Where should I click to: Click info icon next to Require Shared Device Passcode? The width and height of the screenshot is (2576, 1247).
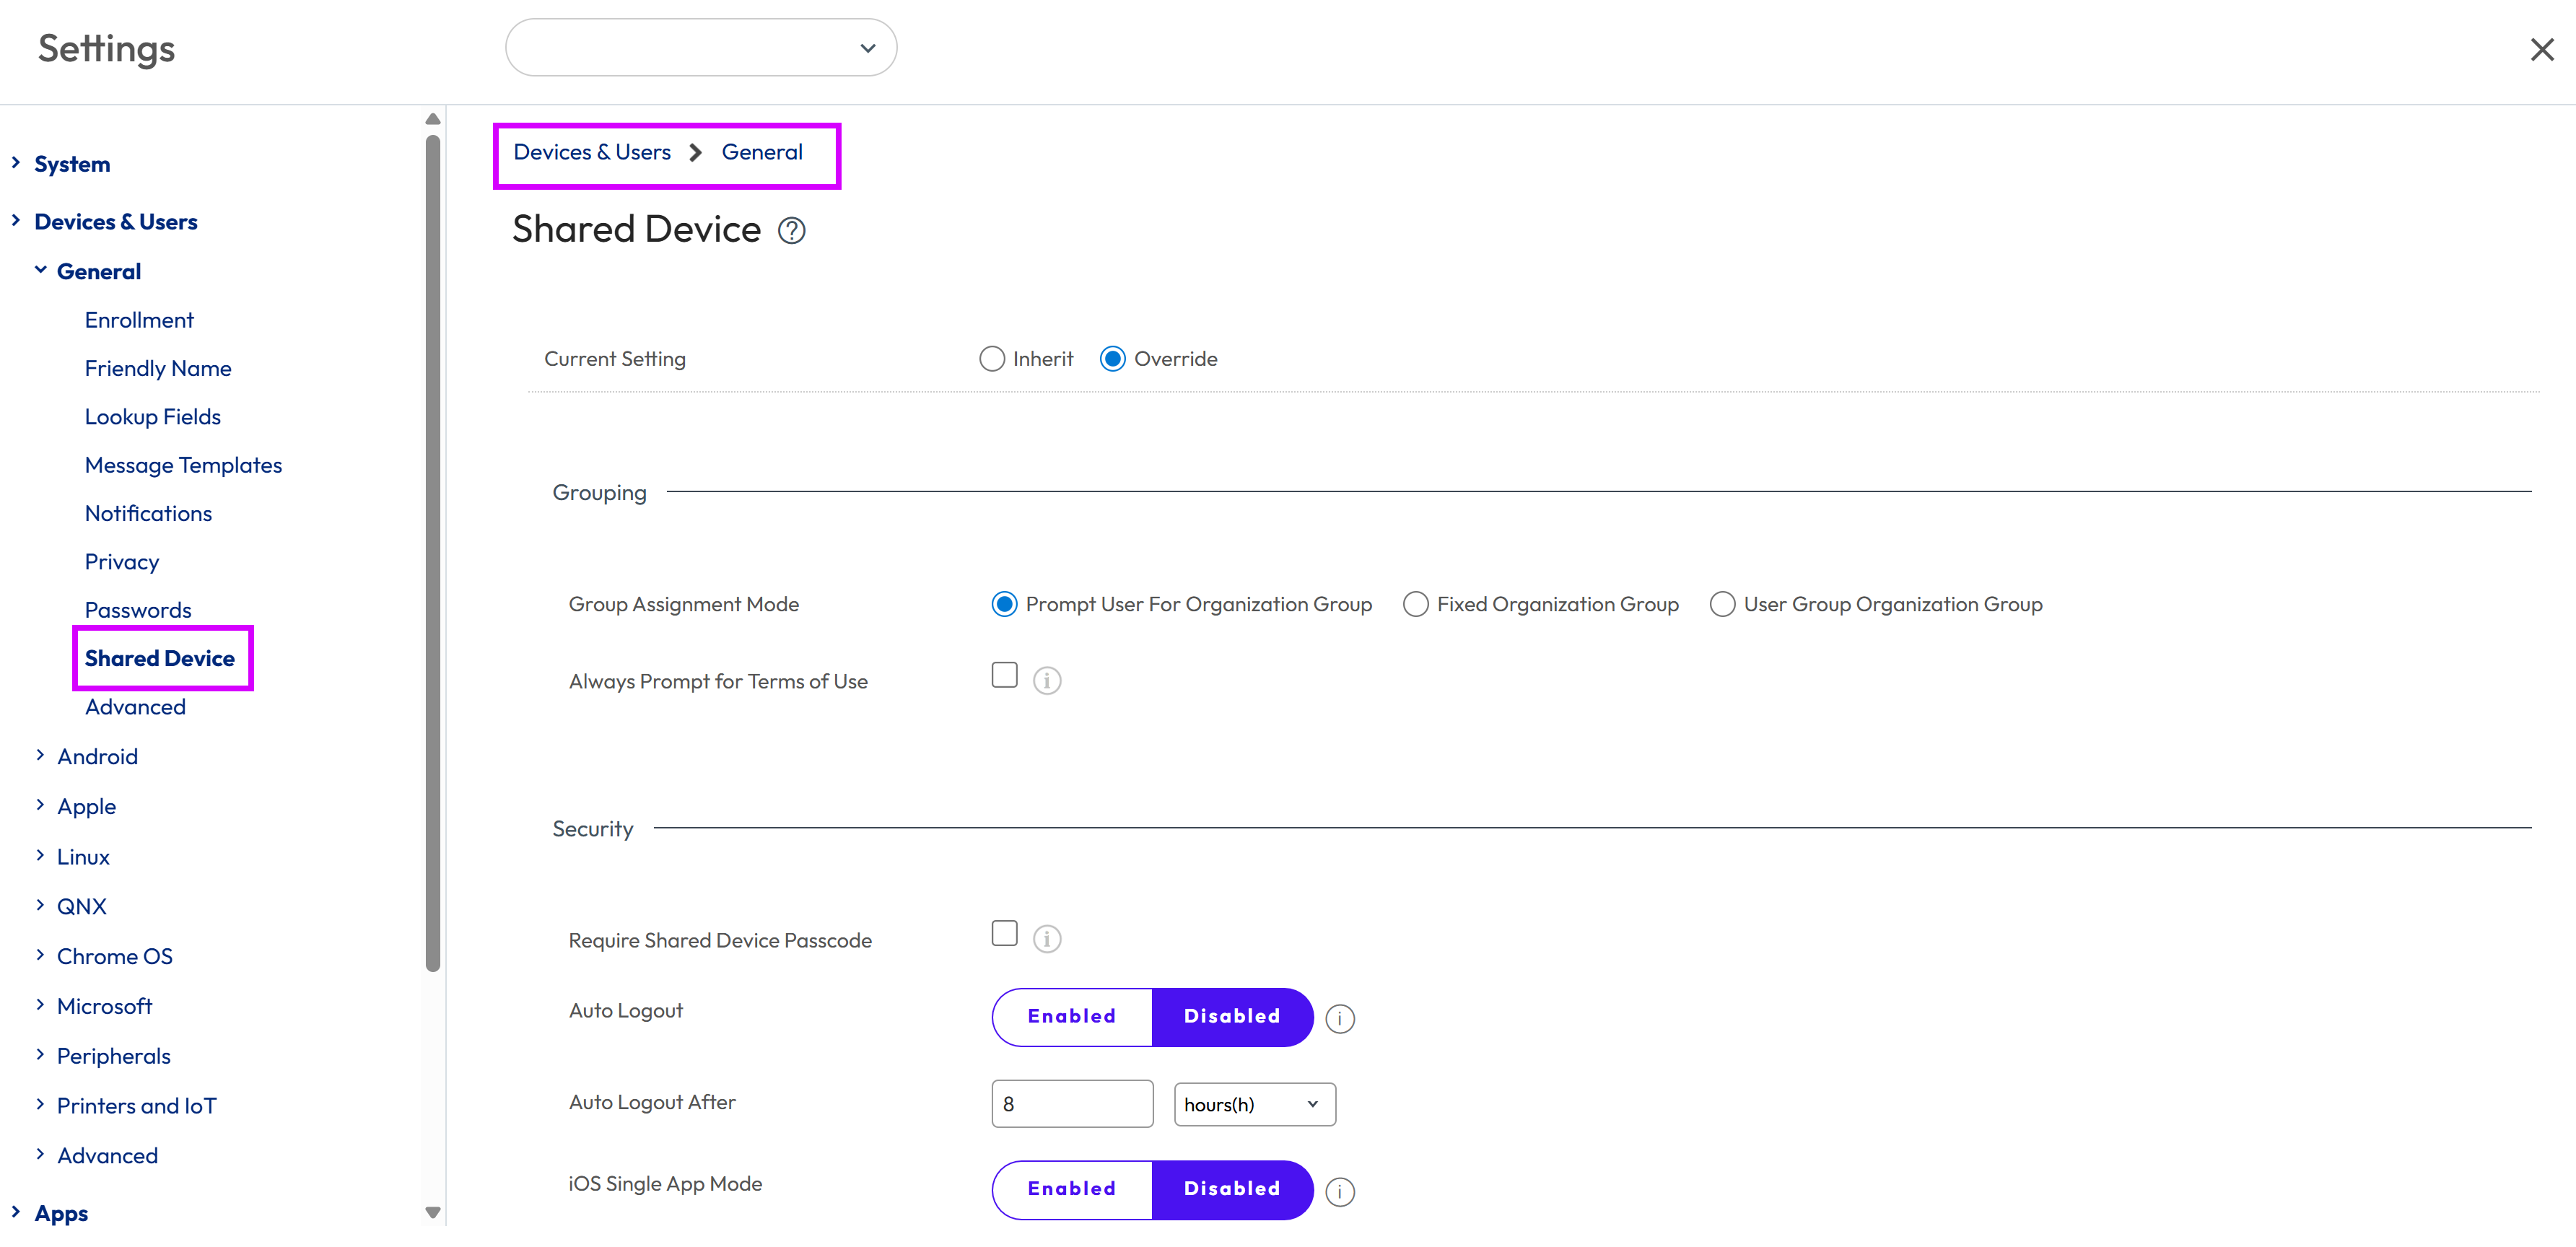[1046, 939]
